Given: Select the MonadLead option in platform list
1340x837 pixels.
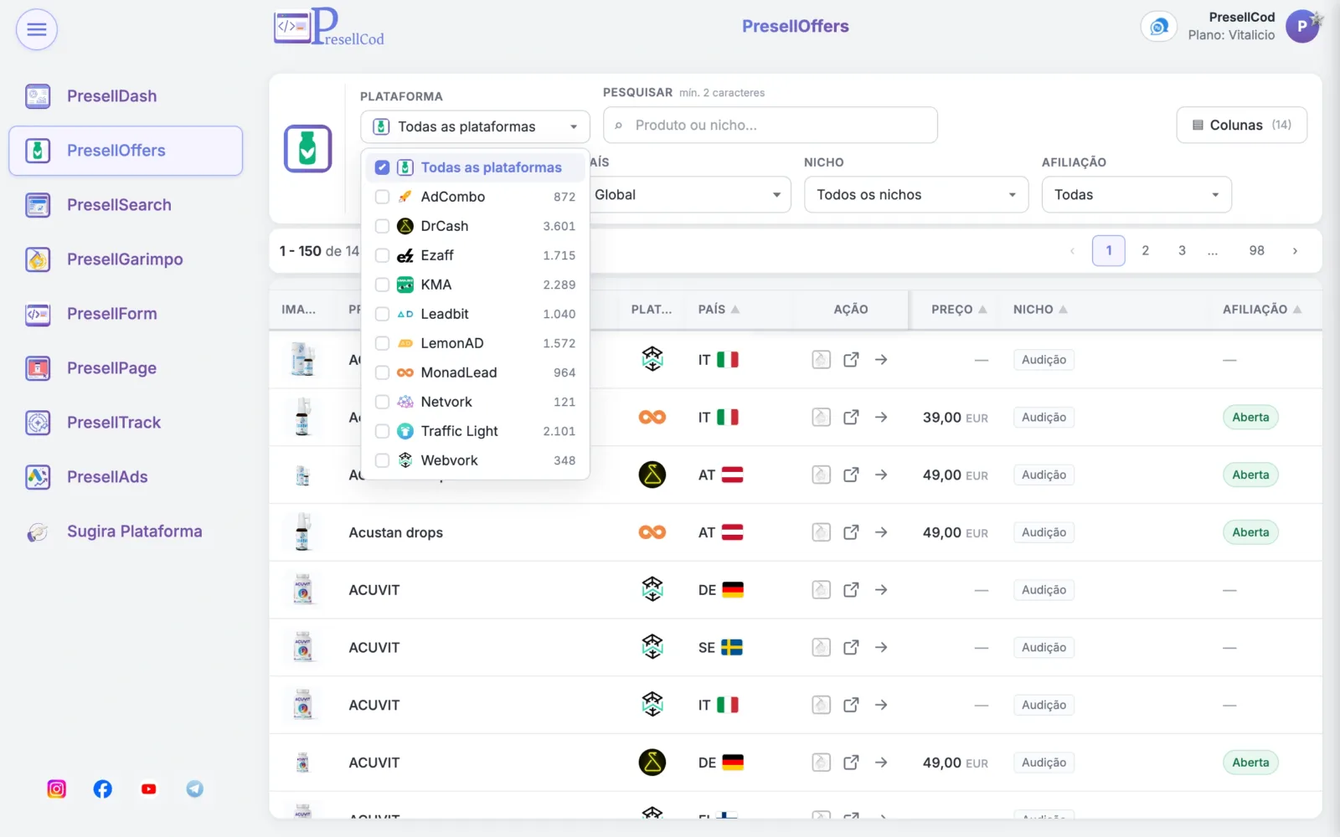Looking at the screenshot, I should (x=477, y=372).
